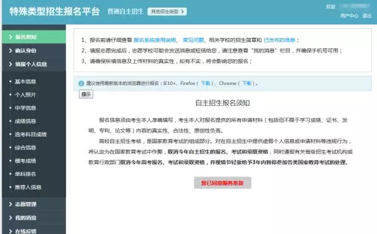Open 选考科目成绩 sidebar entry
Image resolution: width=377 pixels, height=234 pixels.
point(31,134)
